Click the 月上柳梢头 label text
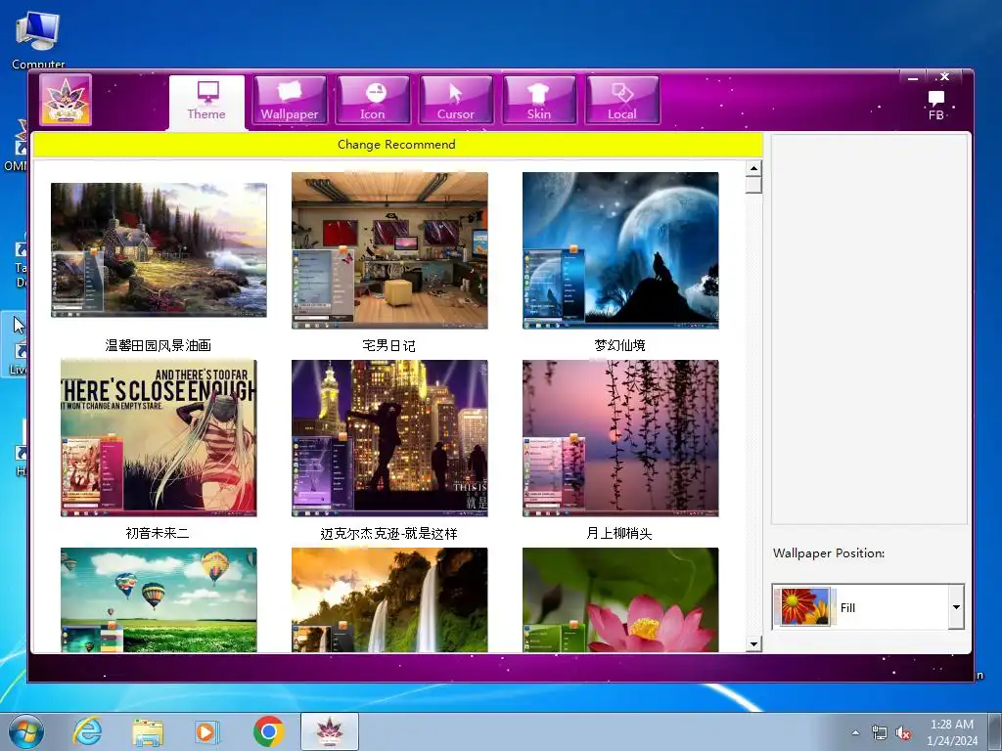 coord(618,533)
